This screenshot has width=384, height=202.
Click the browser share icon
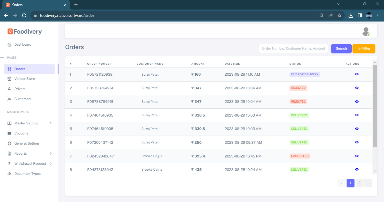click(331, 15)
